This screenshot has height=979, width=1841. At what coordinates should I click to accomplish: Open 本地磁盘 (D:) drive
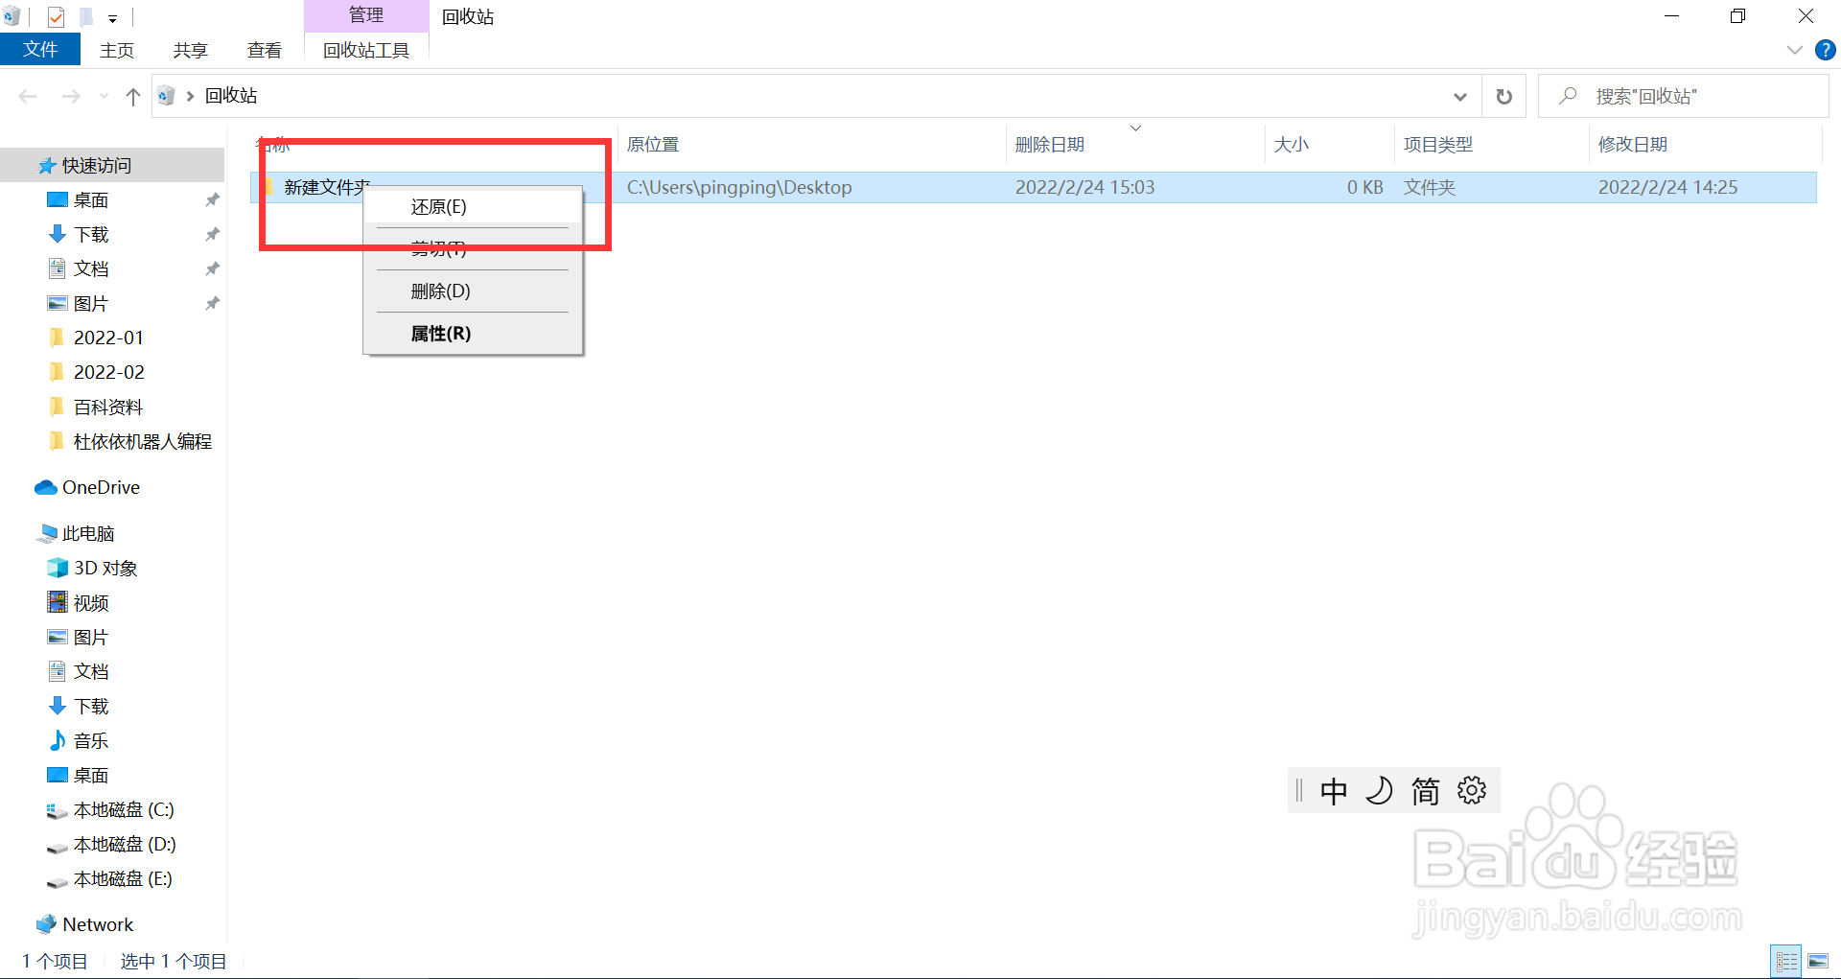coord(125,845)
